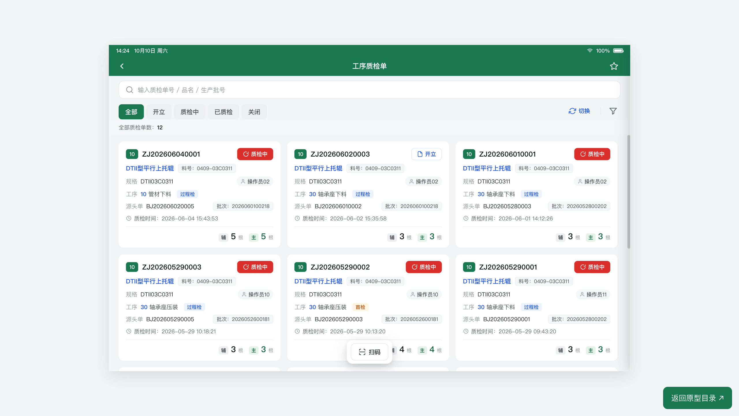
Task: Click order number ZJ202605290003
Action: [x=172, y=267]
